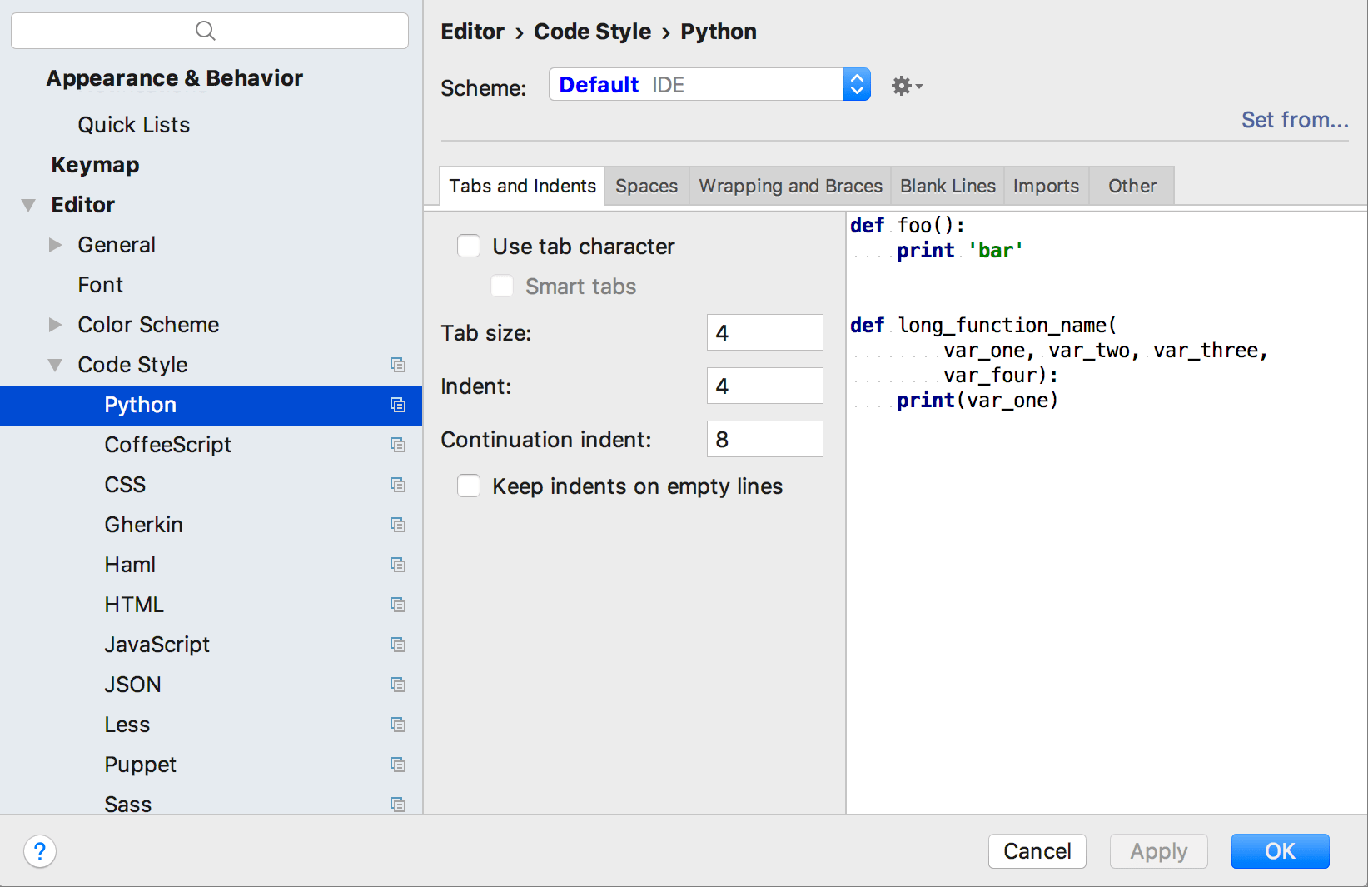
Task: Click the copy icon next to HTML
Action: click(398, 604)
